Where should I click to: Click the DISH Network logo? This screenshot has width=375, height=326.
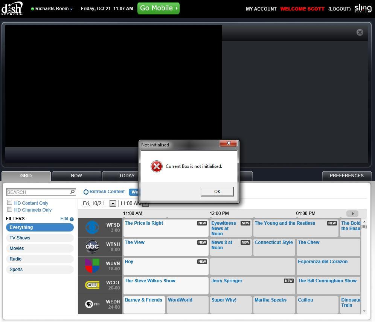[12, 8]
